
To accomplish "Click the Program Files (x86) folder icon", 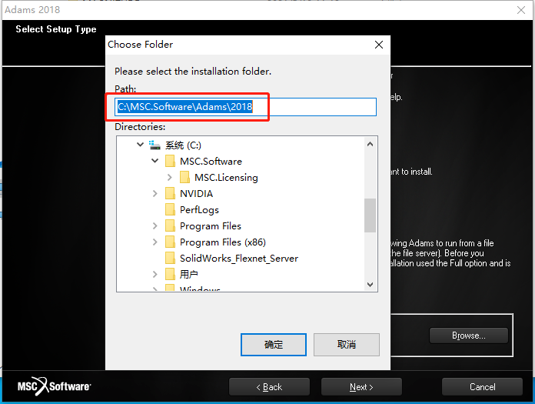I will [x=170, y=242].
